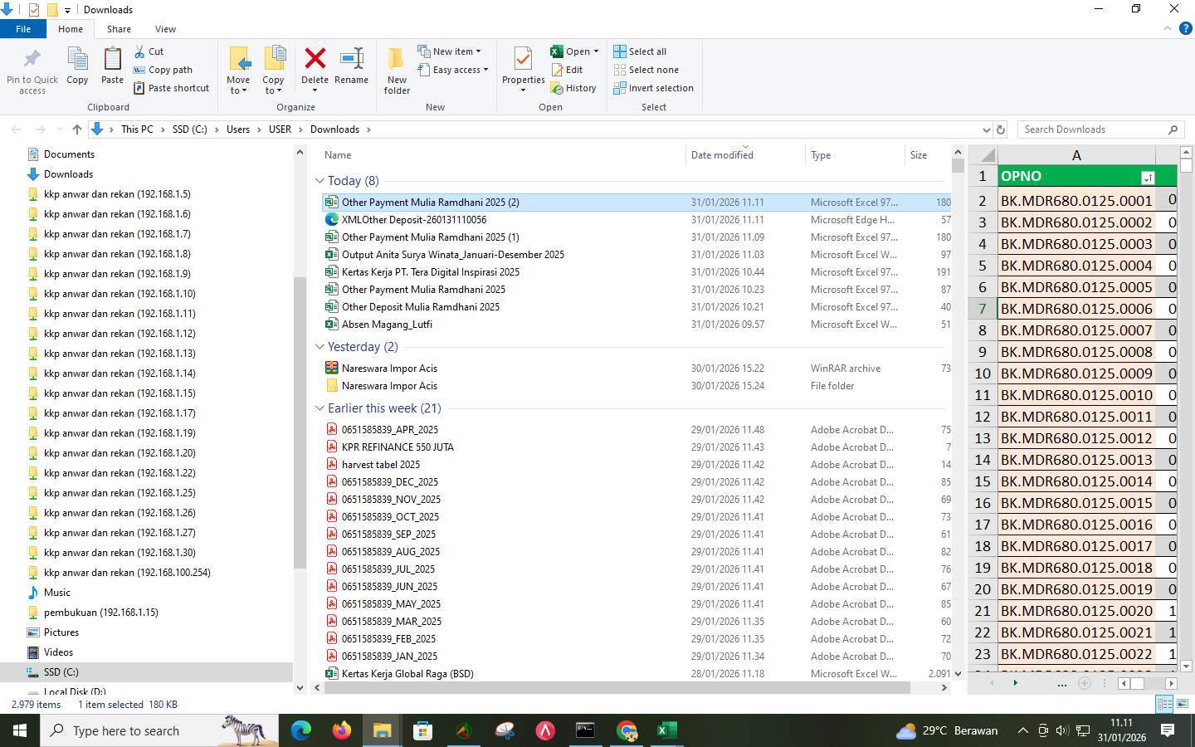Screen dimensions: 1195x747
Task: Open Excel from the taskbar
Action: click(666, 731)
